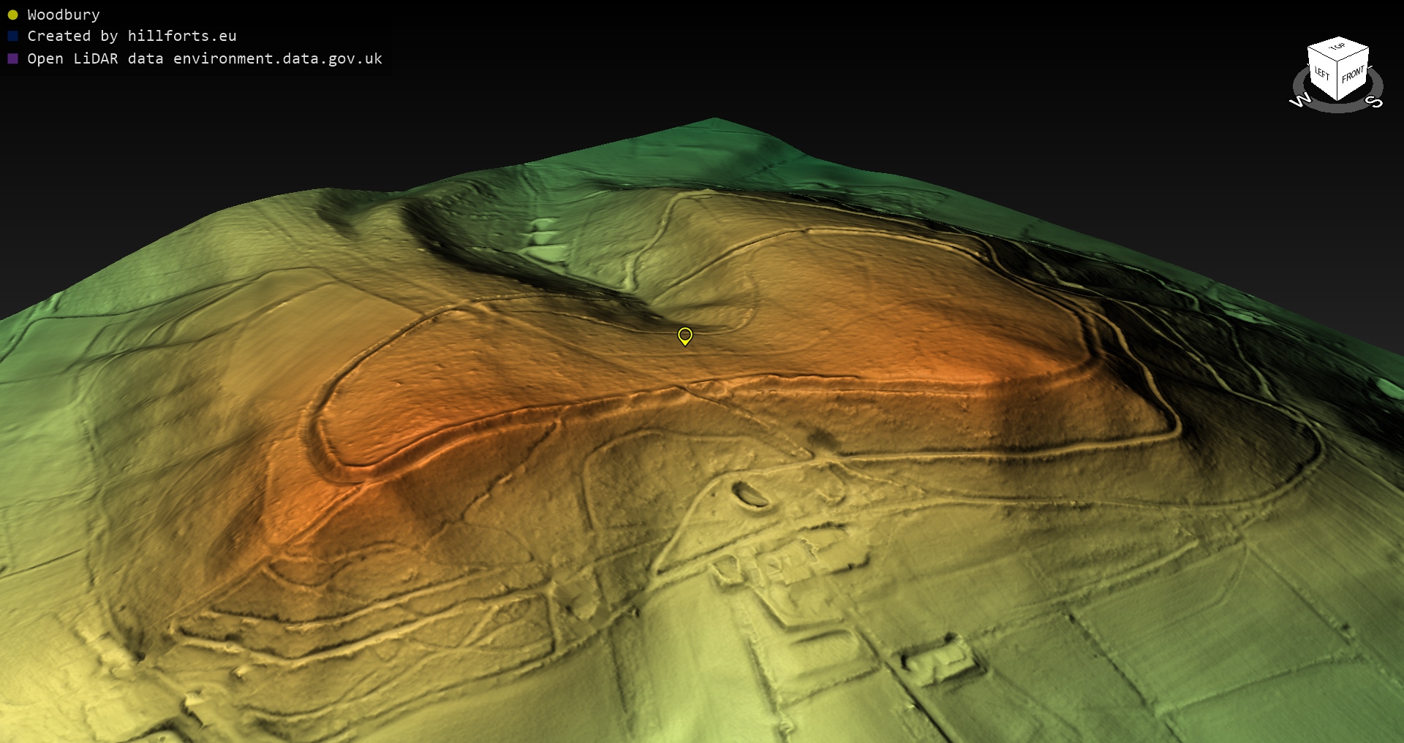This screenshot has height=743, width=1404.
Task: Click the vertical edge between LEFT and FRONT faces
Action: tap(1337, 80)
